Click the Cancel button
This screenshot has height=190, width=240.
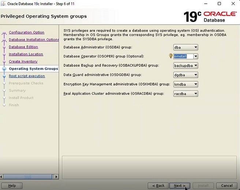tap(227, 186)
